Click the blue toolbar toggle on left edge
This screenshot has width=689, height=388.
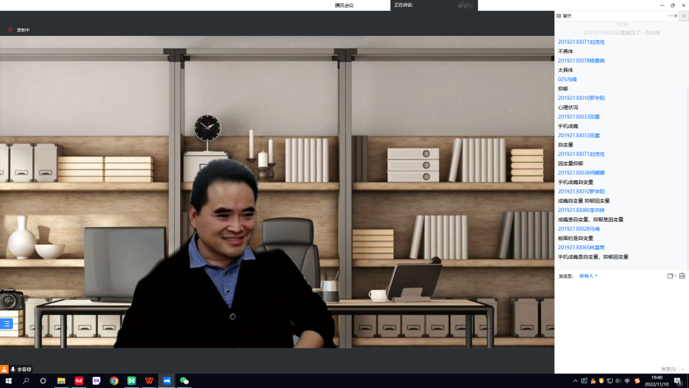tap(6, 323)
